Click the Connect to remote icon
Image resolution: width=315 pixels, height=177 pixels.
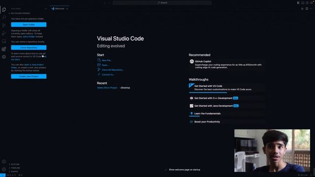coord(99,74)
